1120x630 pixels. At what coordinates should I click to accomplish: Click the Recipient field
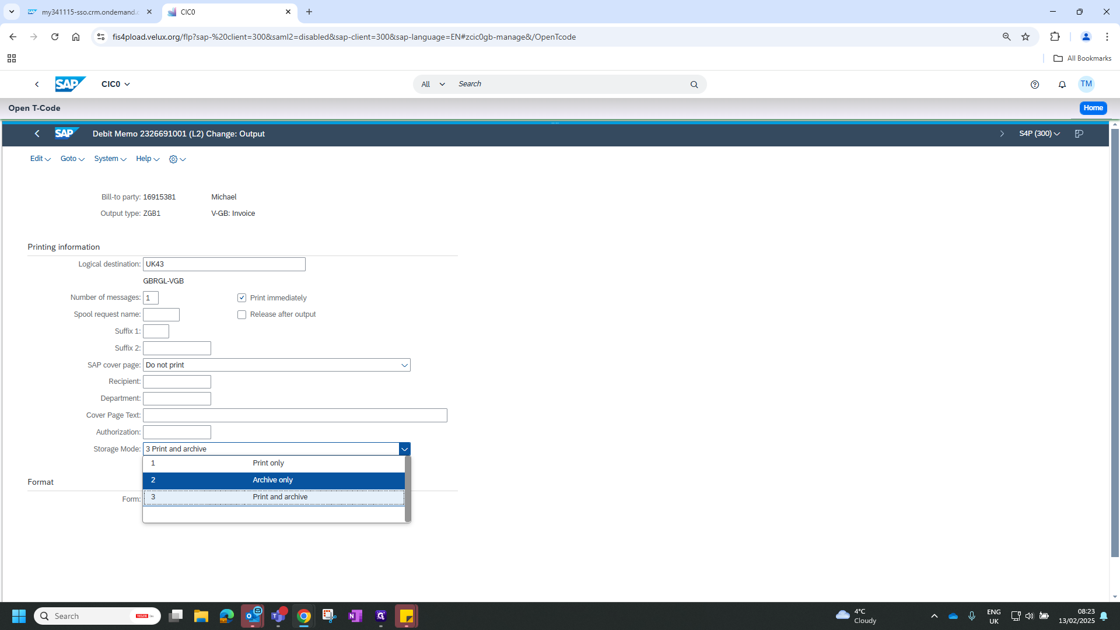(177, 382)
